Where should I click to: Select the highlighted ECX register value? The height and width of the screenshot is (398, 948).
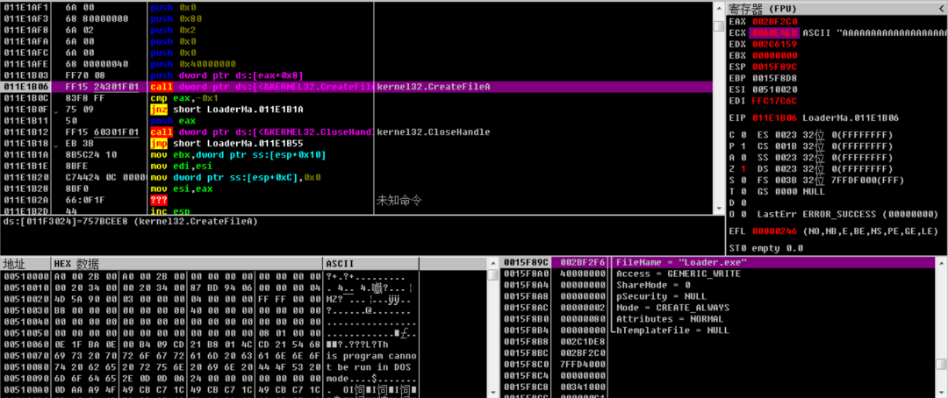click(x=775, y=32)
